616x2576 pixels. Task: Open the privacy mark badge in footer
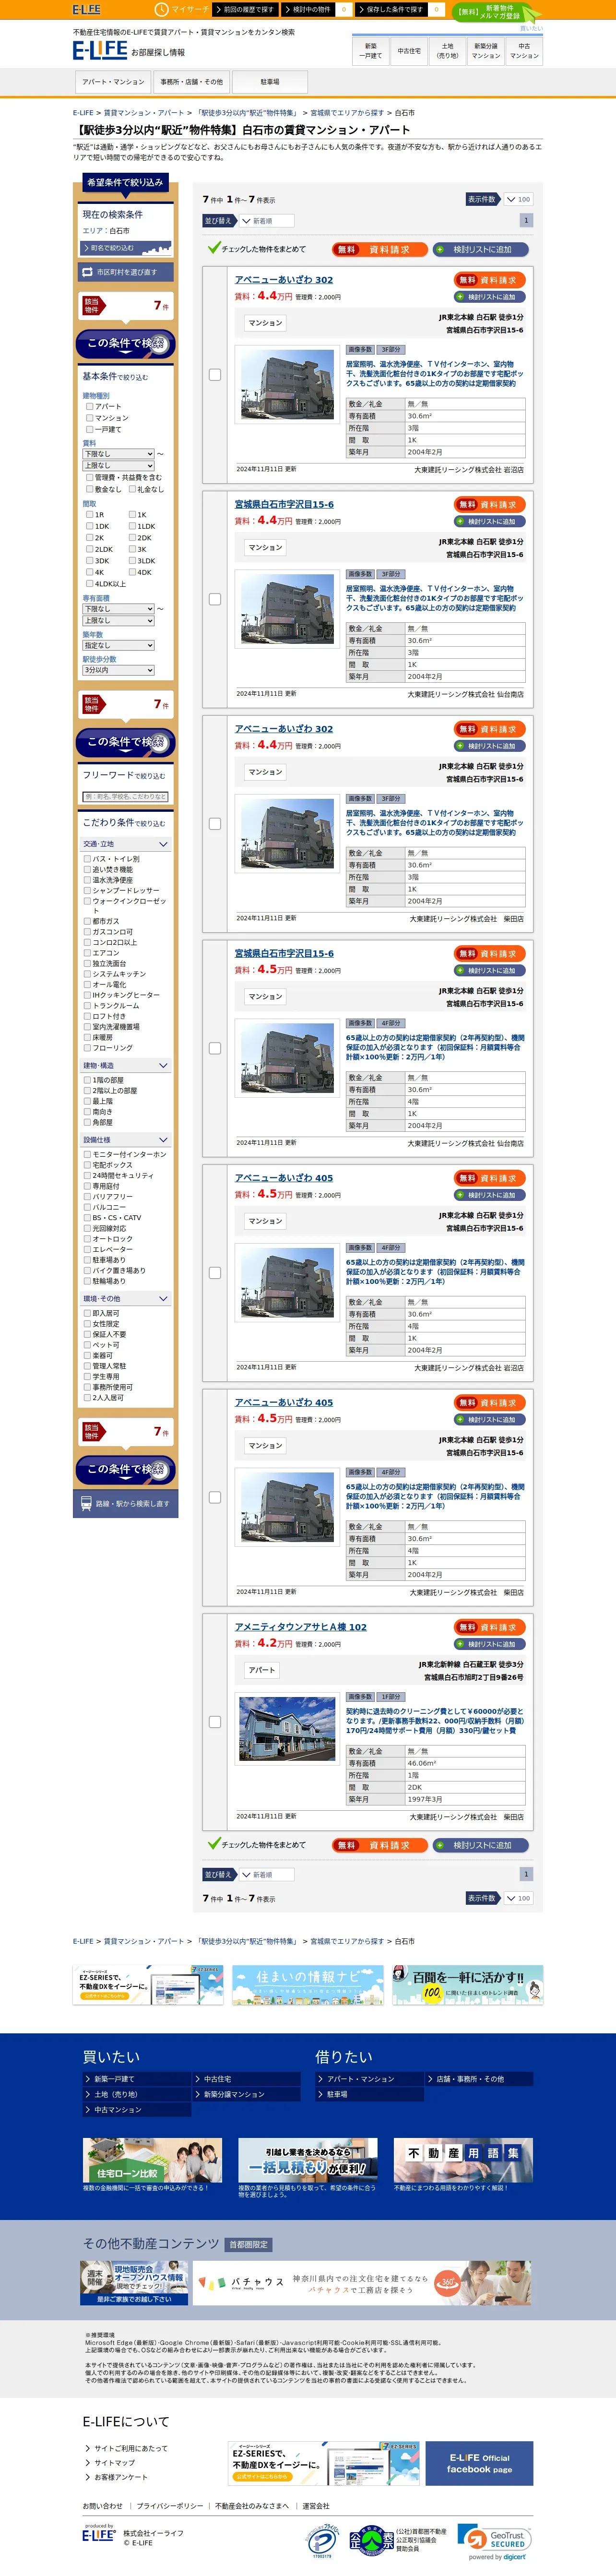[x=322, y=2541]
